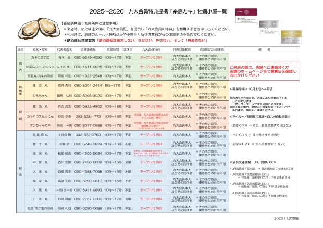Image resolution: width=323 pixels, height=228 pixels.
Task: Click phone number 080-8554-2444
Action: coord(88,85)
